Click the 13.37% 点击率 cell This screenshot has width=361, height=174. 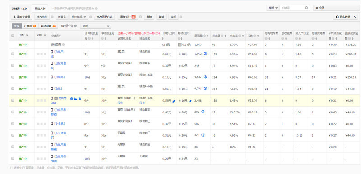pos(234,112)
